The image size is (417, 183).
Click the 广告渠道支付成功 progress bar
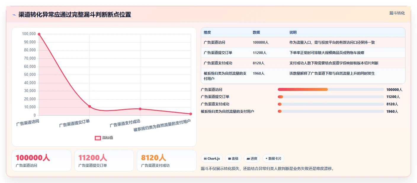331,104
